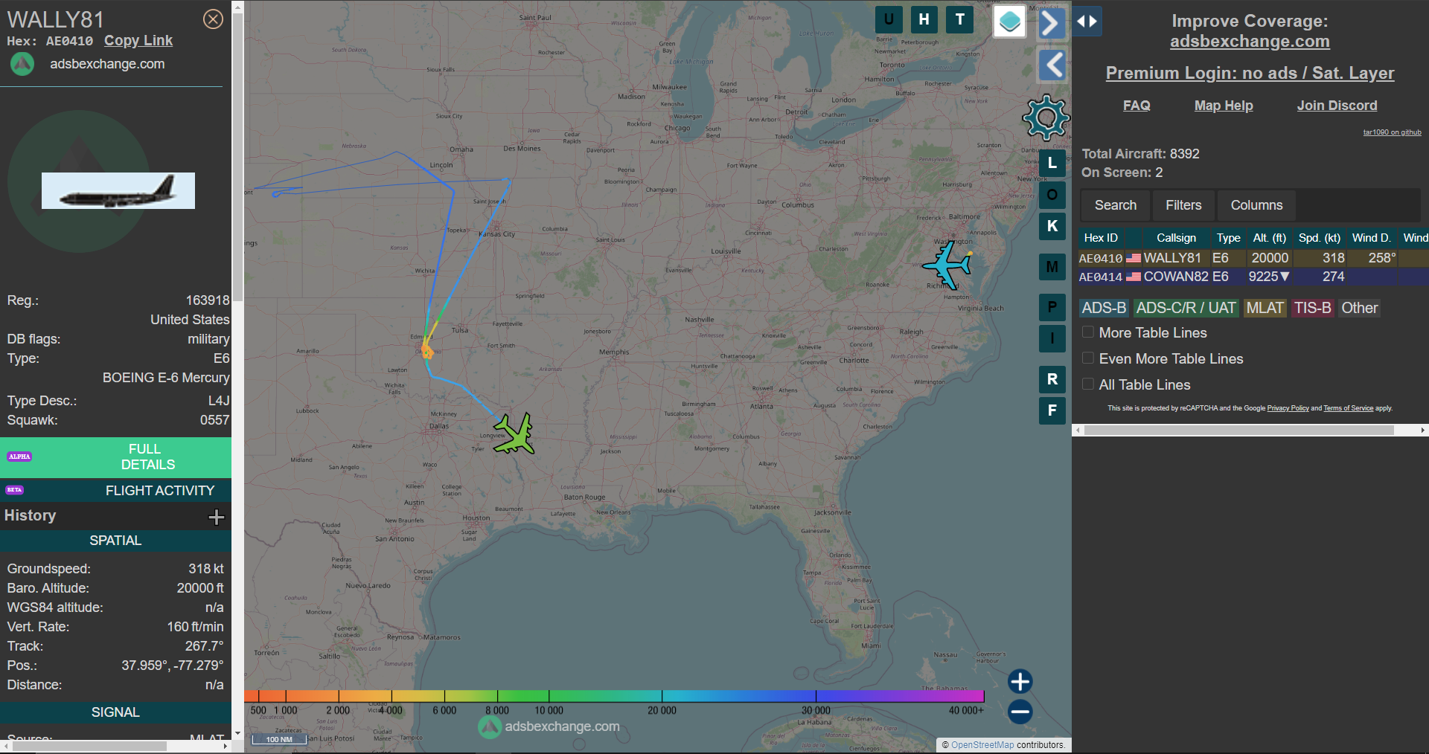The image size is (1429, 754).
Task: Zoom out the map with minus button
Action: coord(1020,712)
